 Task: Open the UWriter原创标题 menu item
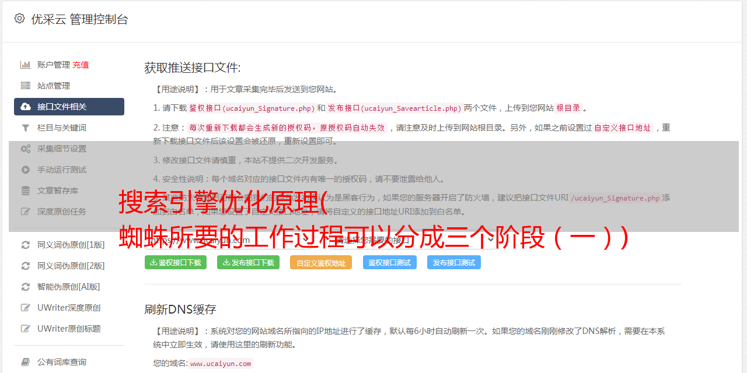click(x=69, y=329)
